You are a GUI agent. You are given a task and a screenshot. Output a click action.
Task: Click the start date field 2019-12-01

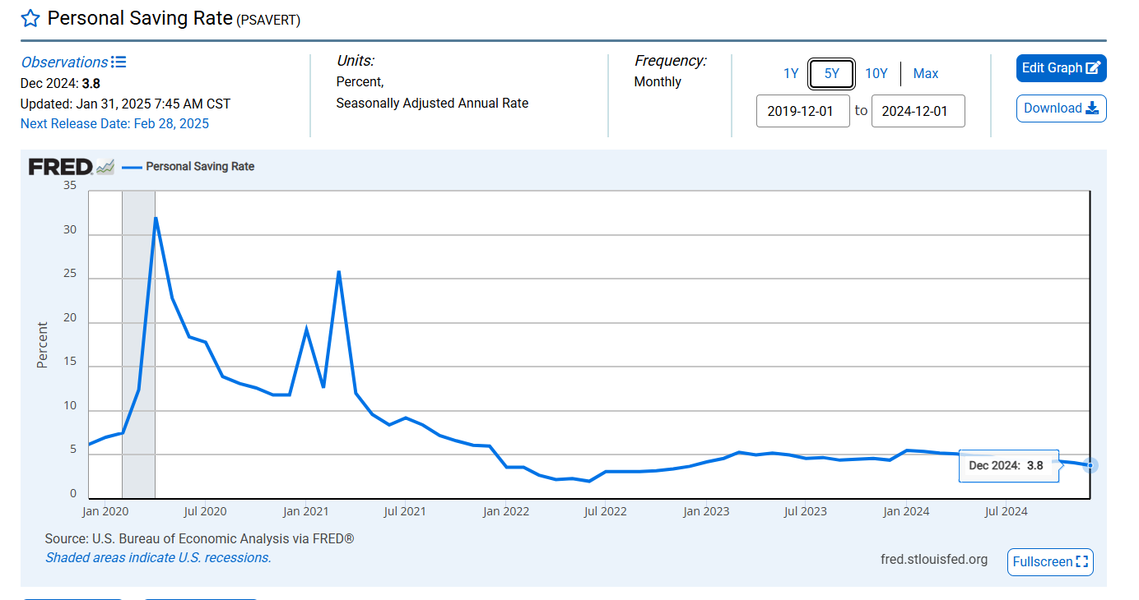[x=802, y=111]
